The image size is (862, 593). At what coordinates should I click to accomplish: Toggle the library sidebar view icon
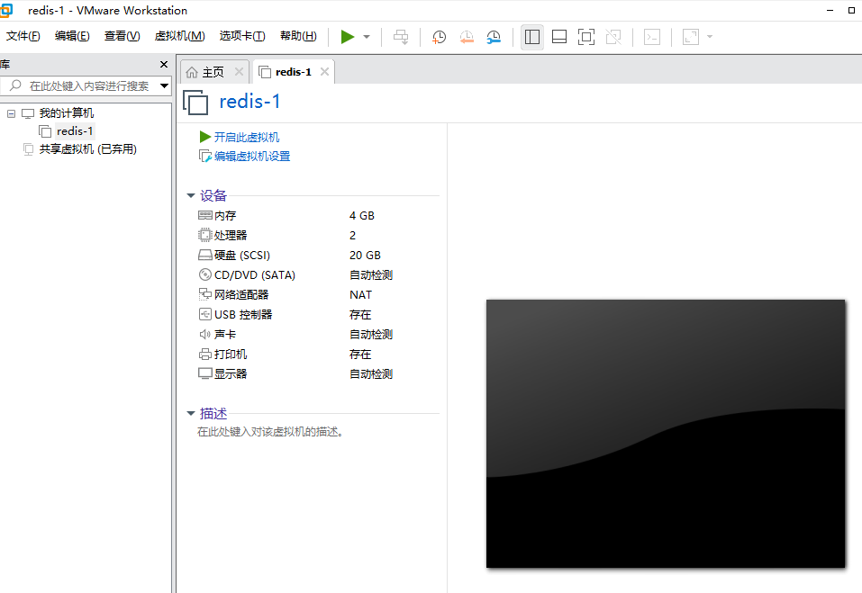point(532,37)
